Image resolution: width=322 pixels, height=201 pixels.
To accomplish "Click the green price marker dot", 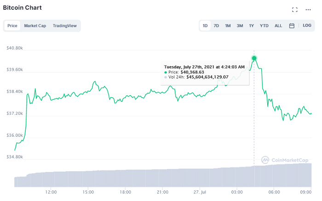I will coord(254,58).
